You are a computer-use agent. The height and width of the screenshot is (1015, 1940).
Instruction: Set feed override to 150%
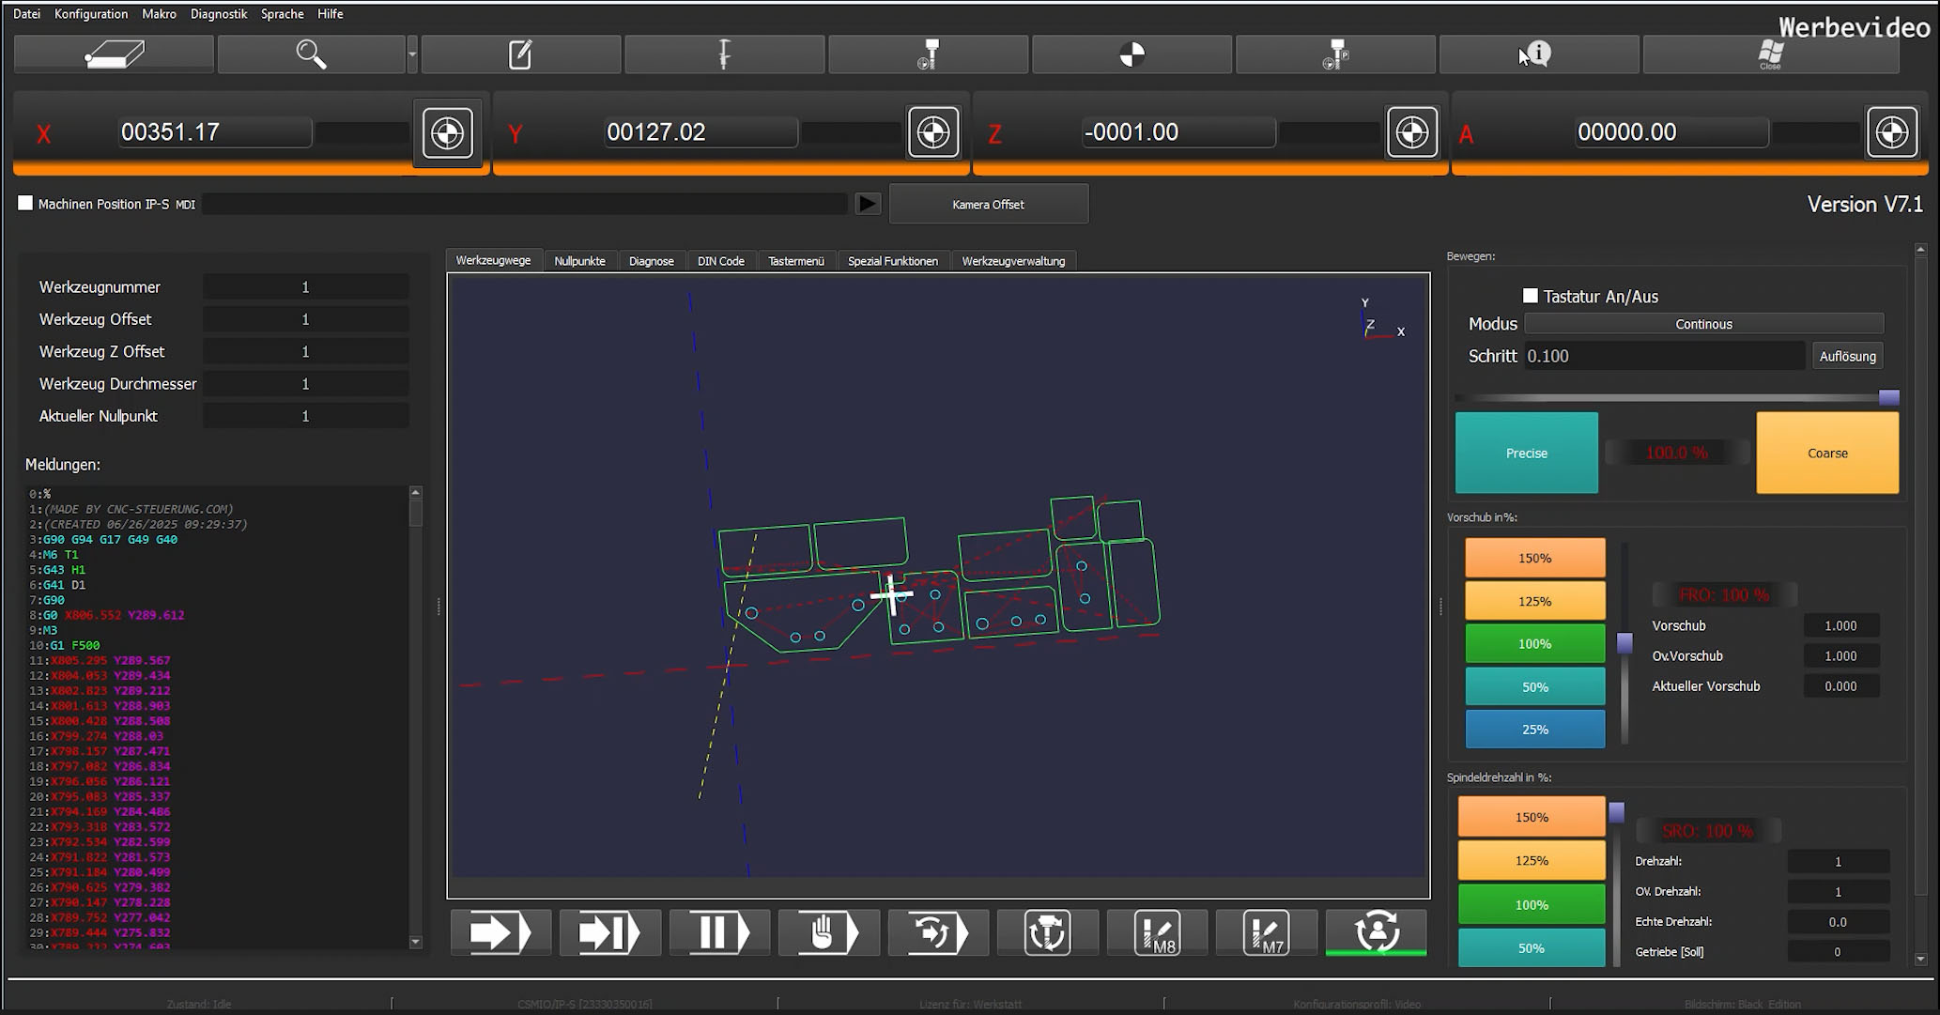[x=1533, y=557]
